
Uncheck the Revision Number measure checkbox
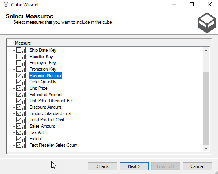click(x=19, y=76)
